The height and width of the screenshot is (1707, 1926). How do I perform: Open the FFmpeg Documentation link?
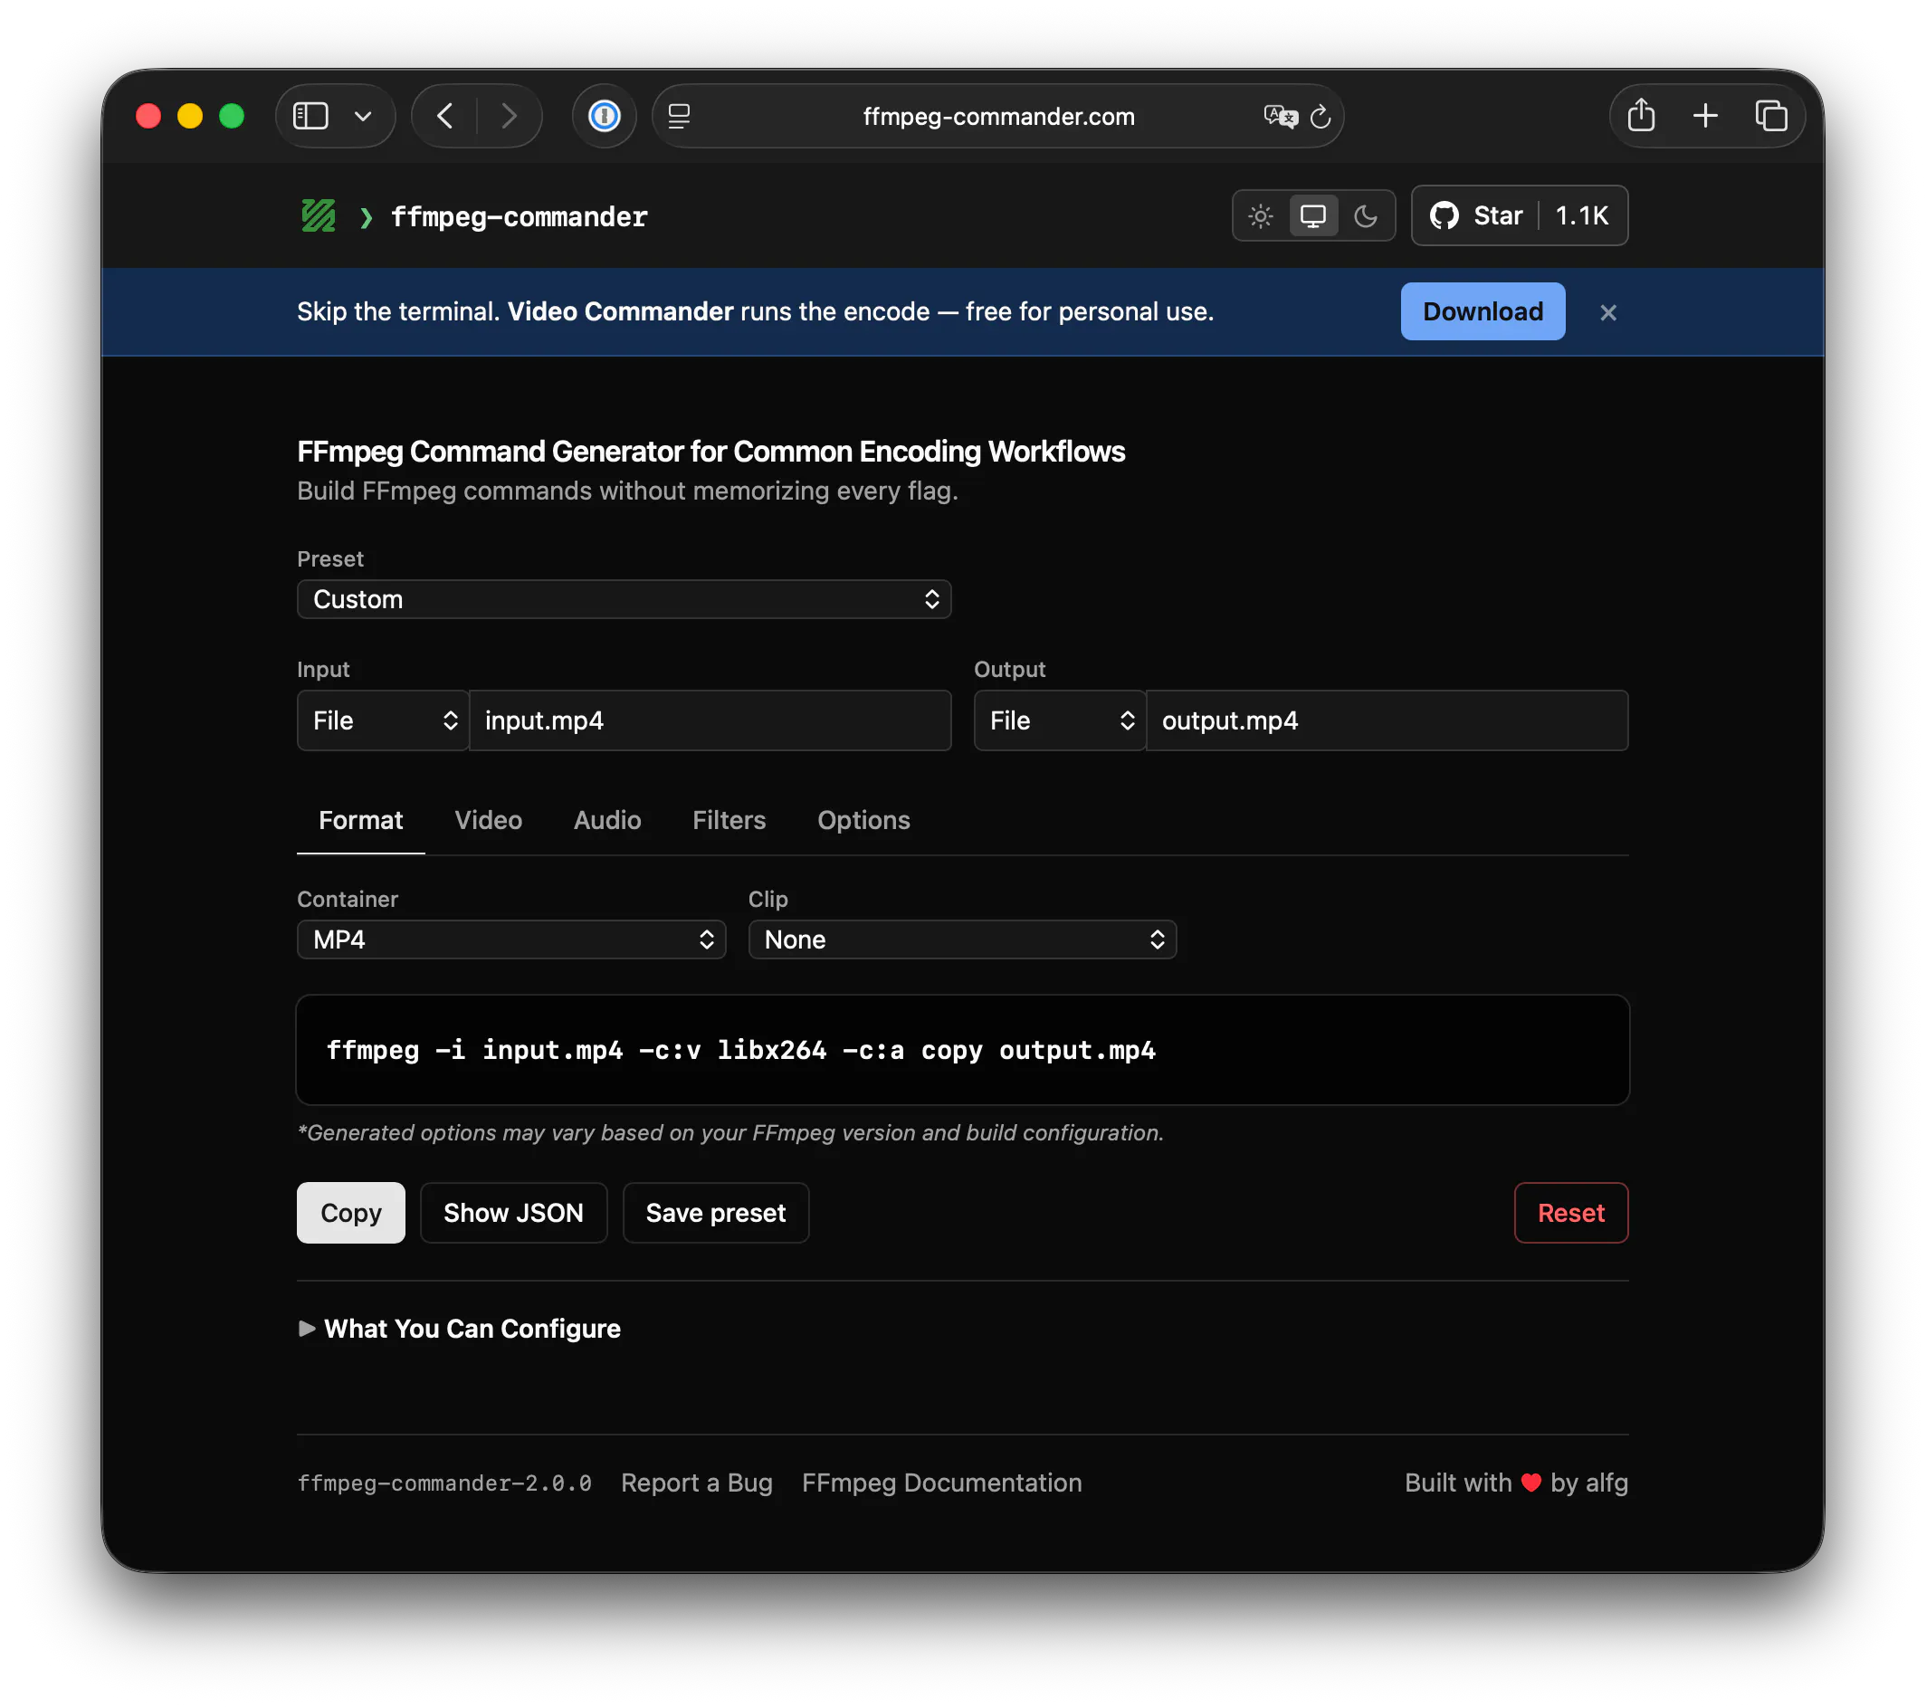(x=941, y=1483)
